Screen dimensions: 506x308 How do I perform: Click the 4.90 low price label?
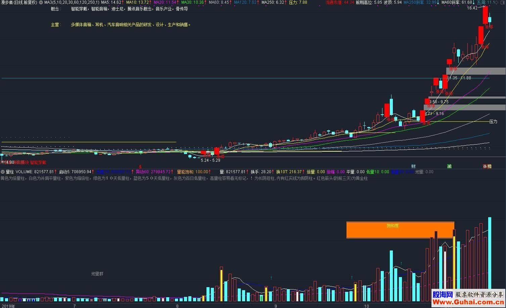[10, 162]
